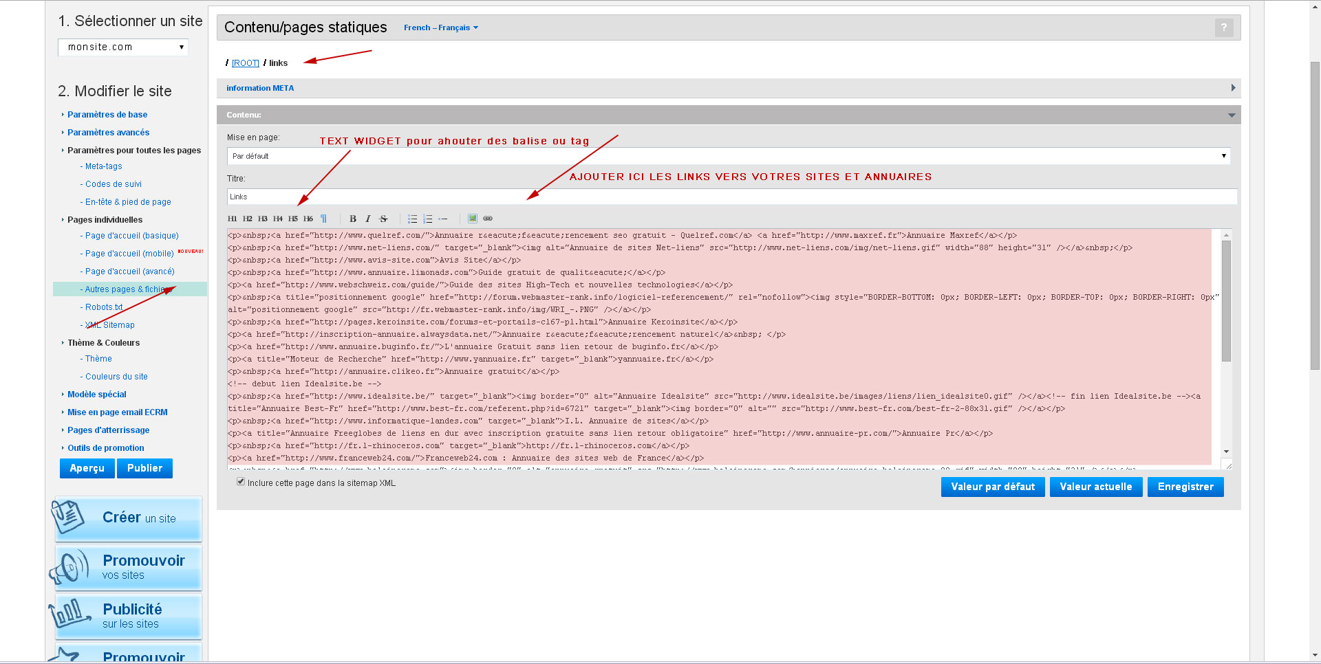1321x664 pixels.
Task: Toggle 'Inclure cette page dans la sitemap XML'
Action: pyautogui.click(x=241, y=482)
